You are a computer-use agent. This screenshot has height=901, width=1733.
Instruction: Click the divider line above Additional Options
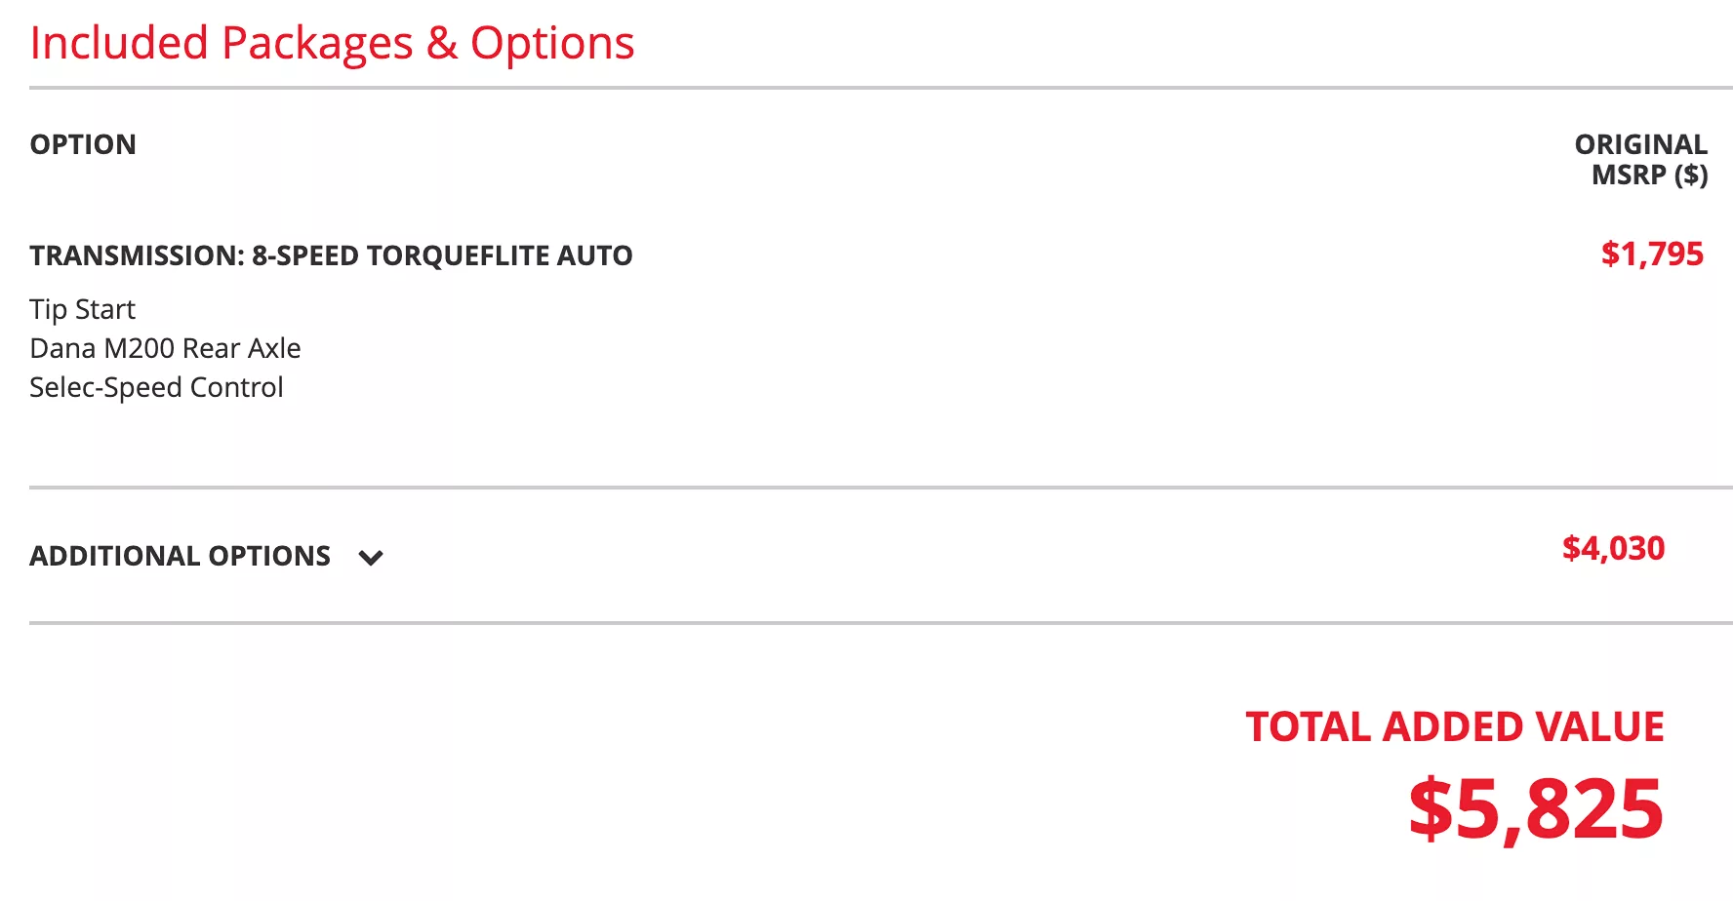881,487
